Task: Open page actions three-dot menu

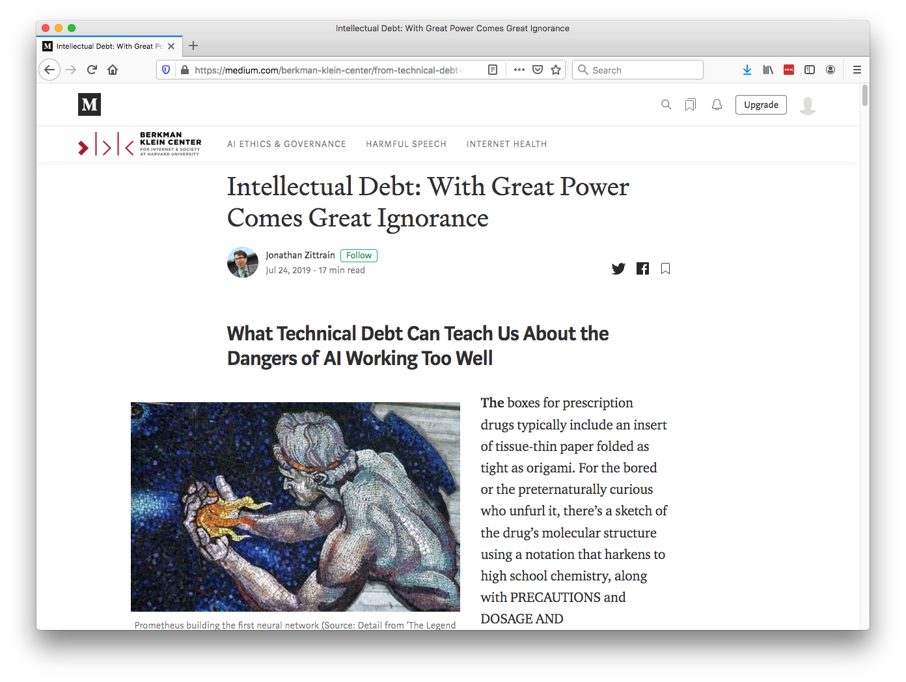Action: point(519,70)
